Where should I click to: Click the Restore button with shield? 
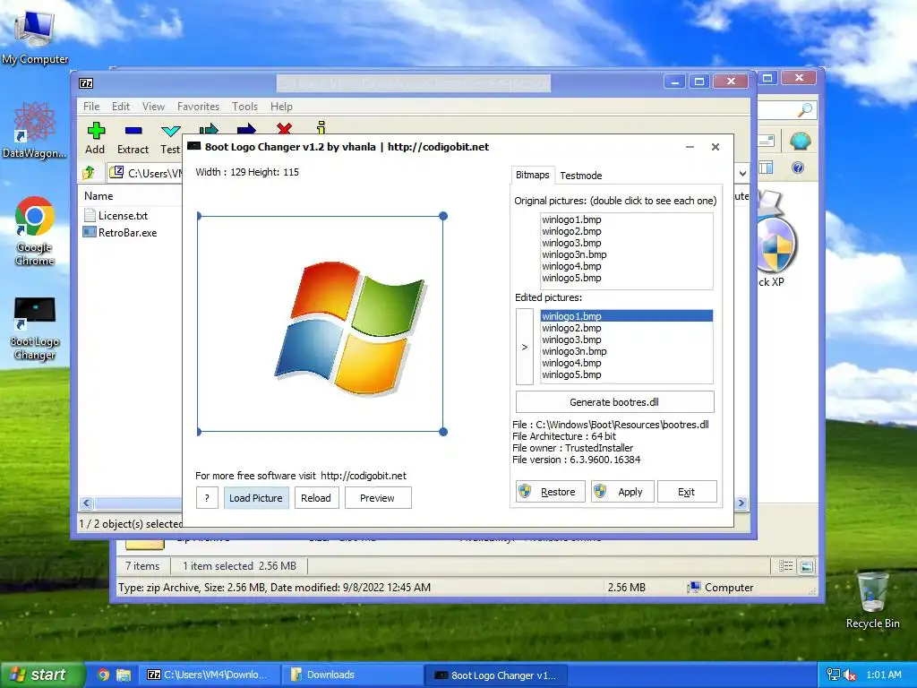(x=551, y=492)
